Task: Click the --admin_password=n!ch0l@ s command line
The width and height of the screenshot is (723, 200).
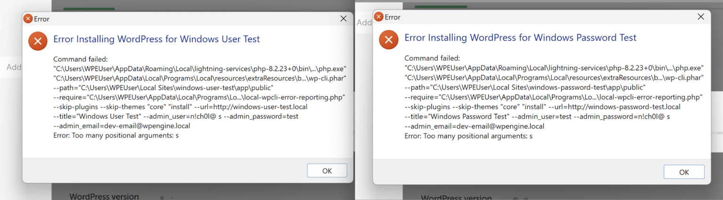Action: [537, 116]
